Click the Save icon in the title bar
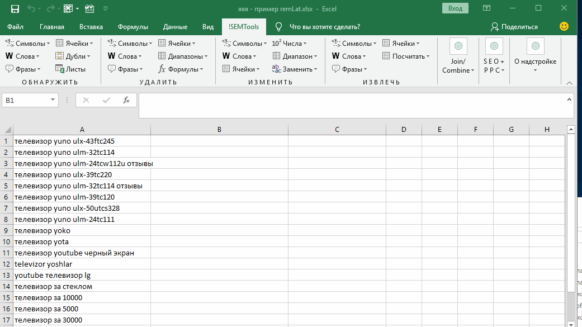 (x=15, y=8)
